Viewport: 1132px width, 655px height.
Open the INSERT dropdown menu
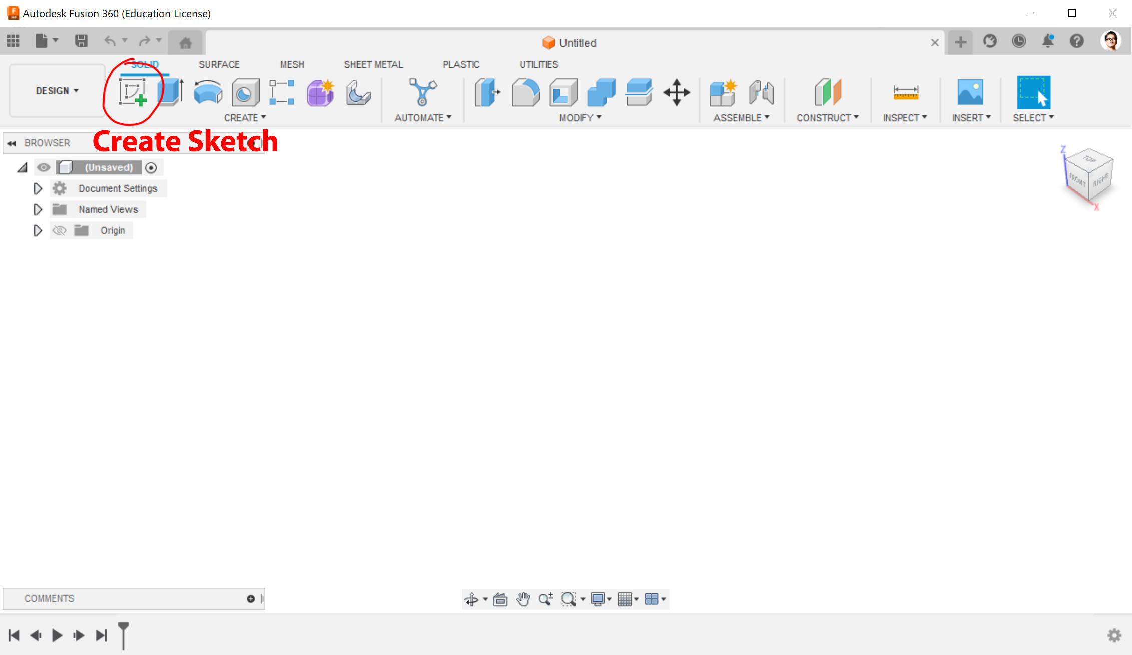click(972, 118)
